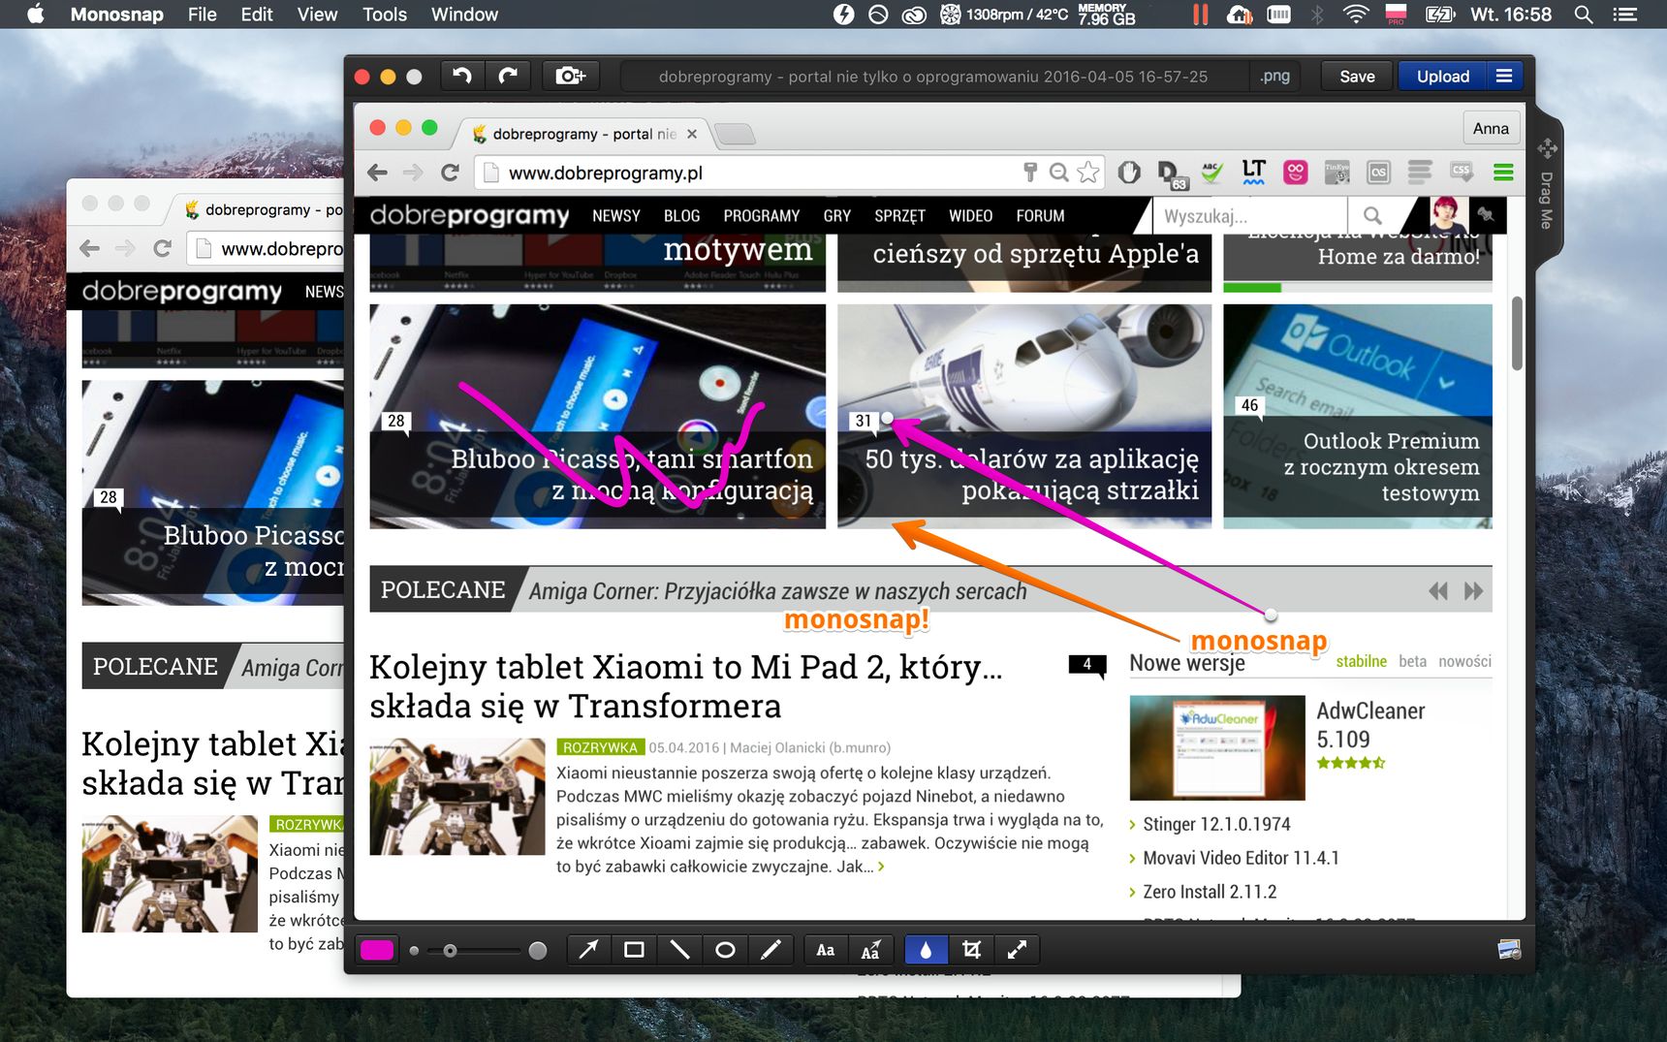The height and width of the screenshot is (1042, 1667).
Task: Click the AdwCleaner thumbnail
Action: [x=1217, y=747]
